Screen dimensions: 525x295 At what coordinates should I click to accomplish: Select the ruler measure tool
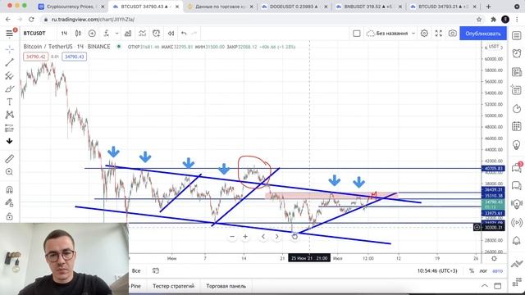[9, 159]
